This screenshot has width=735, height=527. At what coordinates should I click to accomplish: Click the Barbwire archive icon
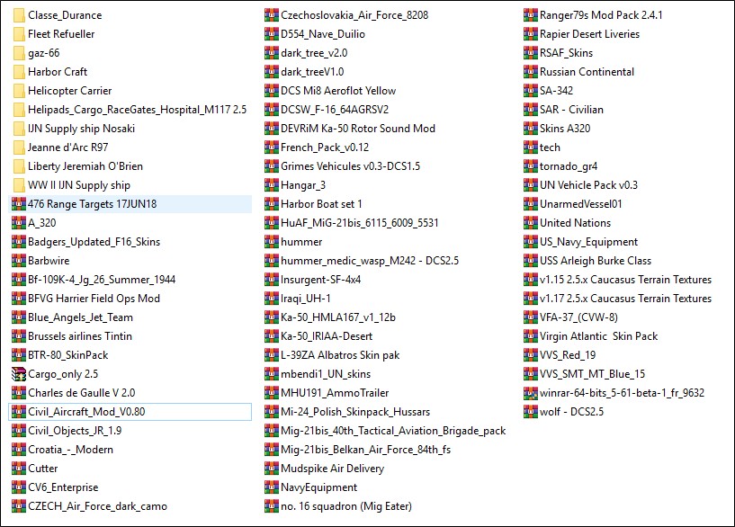coord(19,261)
